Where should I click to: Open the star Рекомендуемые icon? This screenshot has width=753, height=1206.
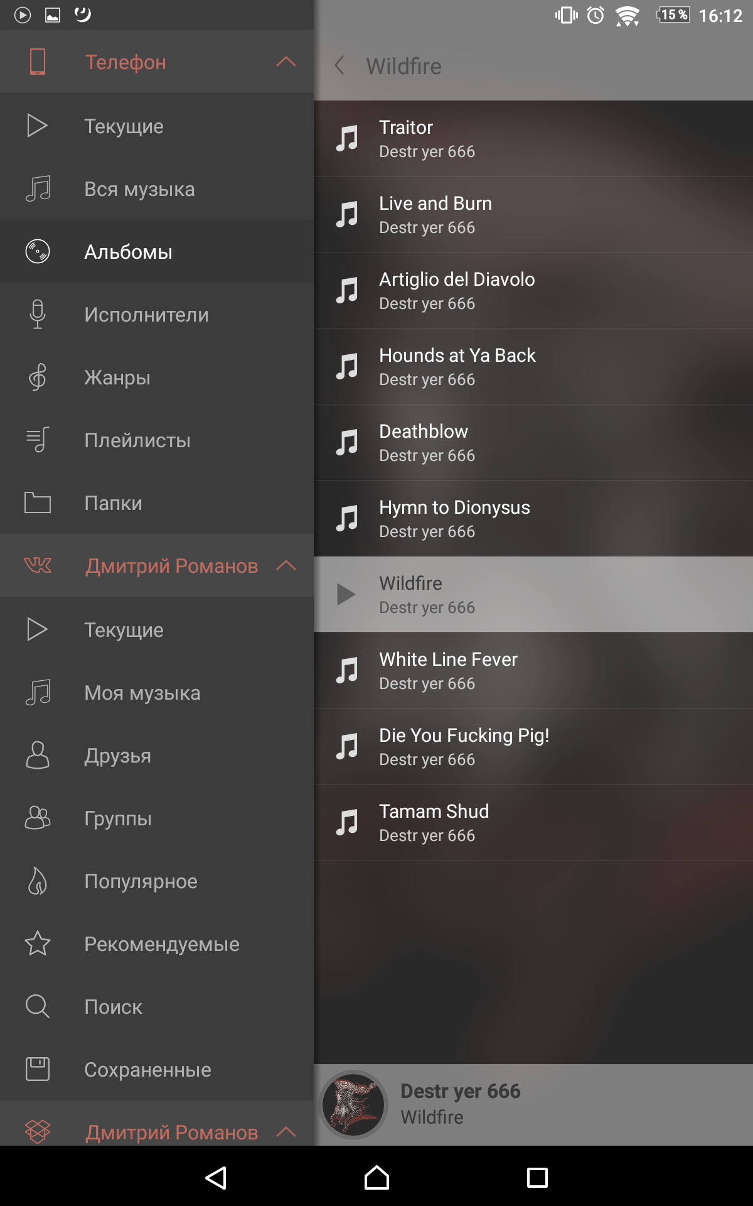(x=38, y=943)
